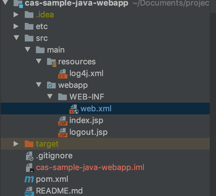Expand the target folder arrow
Image resolution: width=216 pixels, height=196 pixels.
click(16, 144)
